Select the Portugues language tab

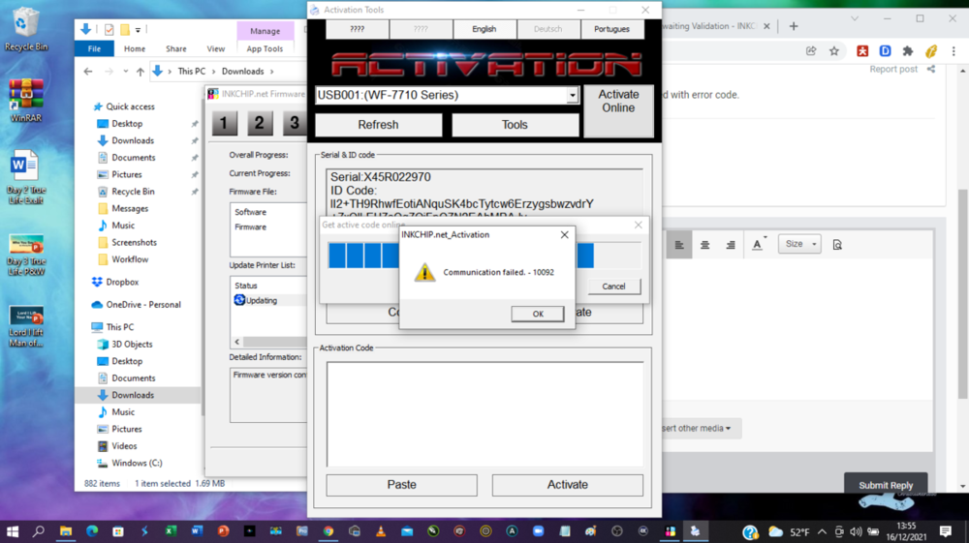(611, 29)
